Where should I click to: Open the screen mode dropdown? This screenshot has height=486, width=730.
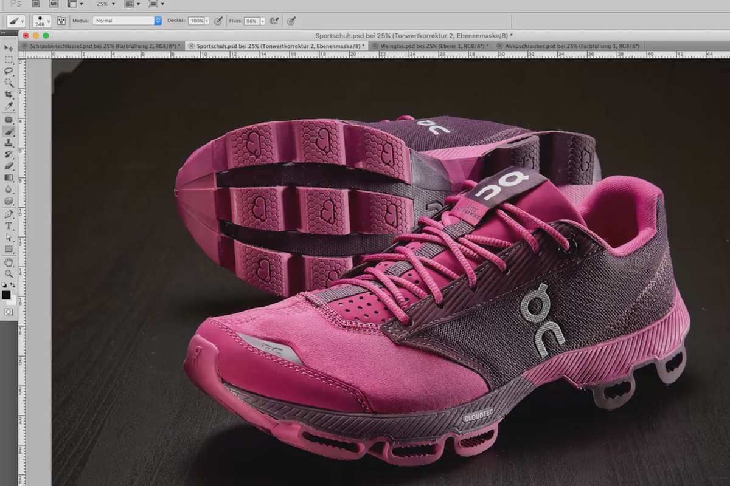point(156,4)
